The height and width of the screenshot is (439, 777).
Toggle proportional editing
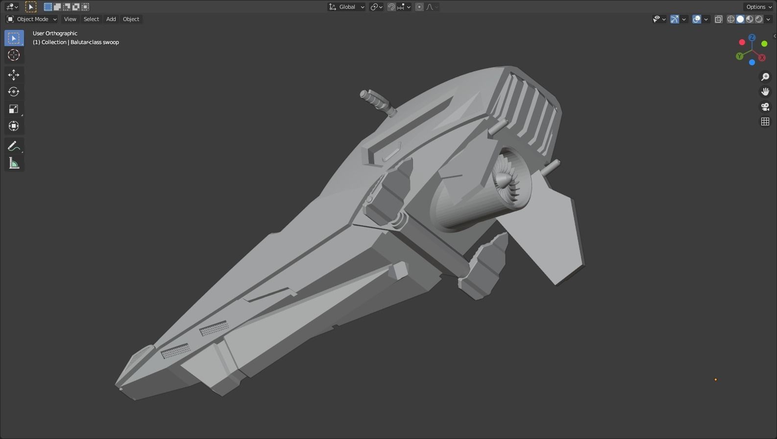click(x=419, y=7)
